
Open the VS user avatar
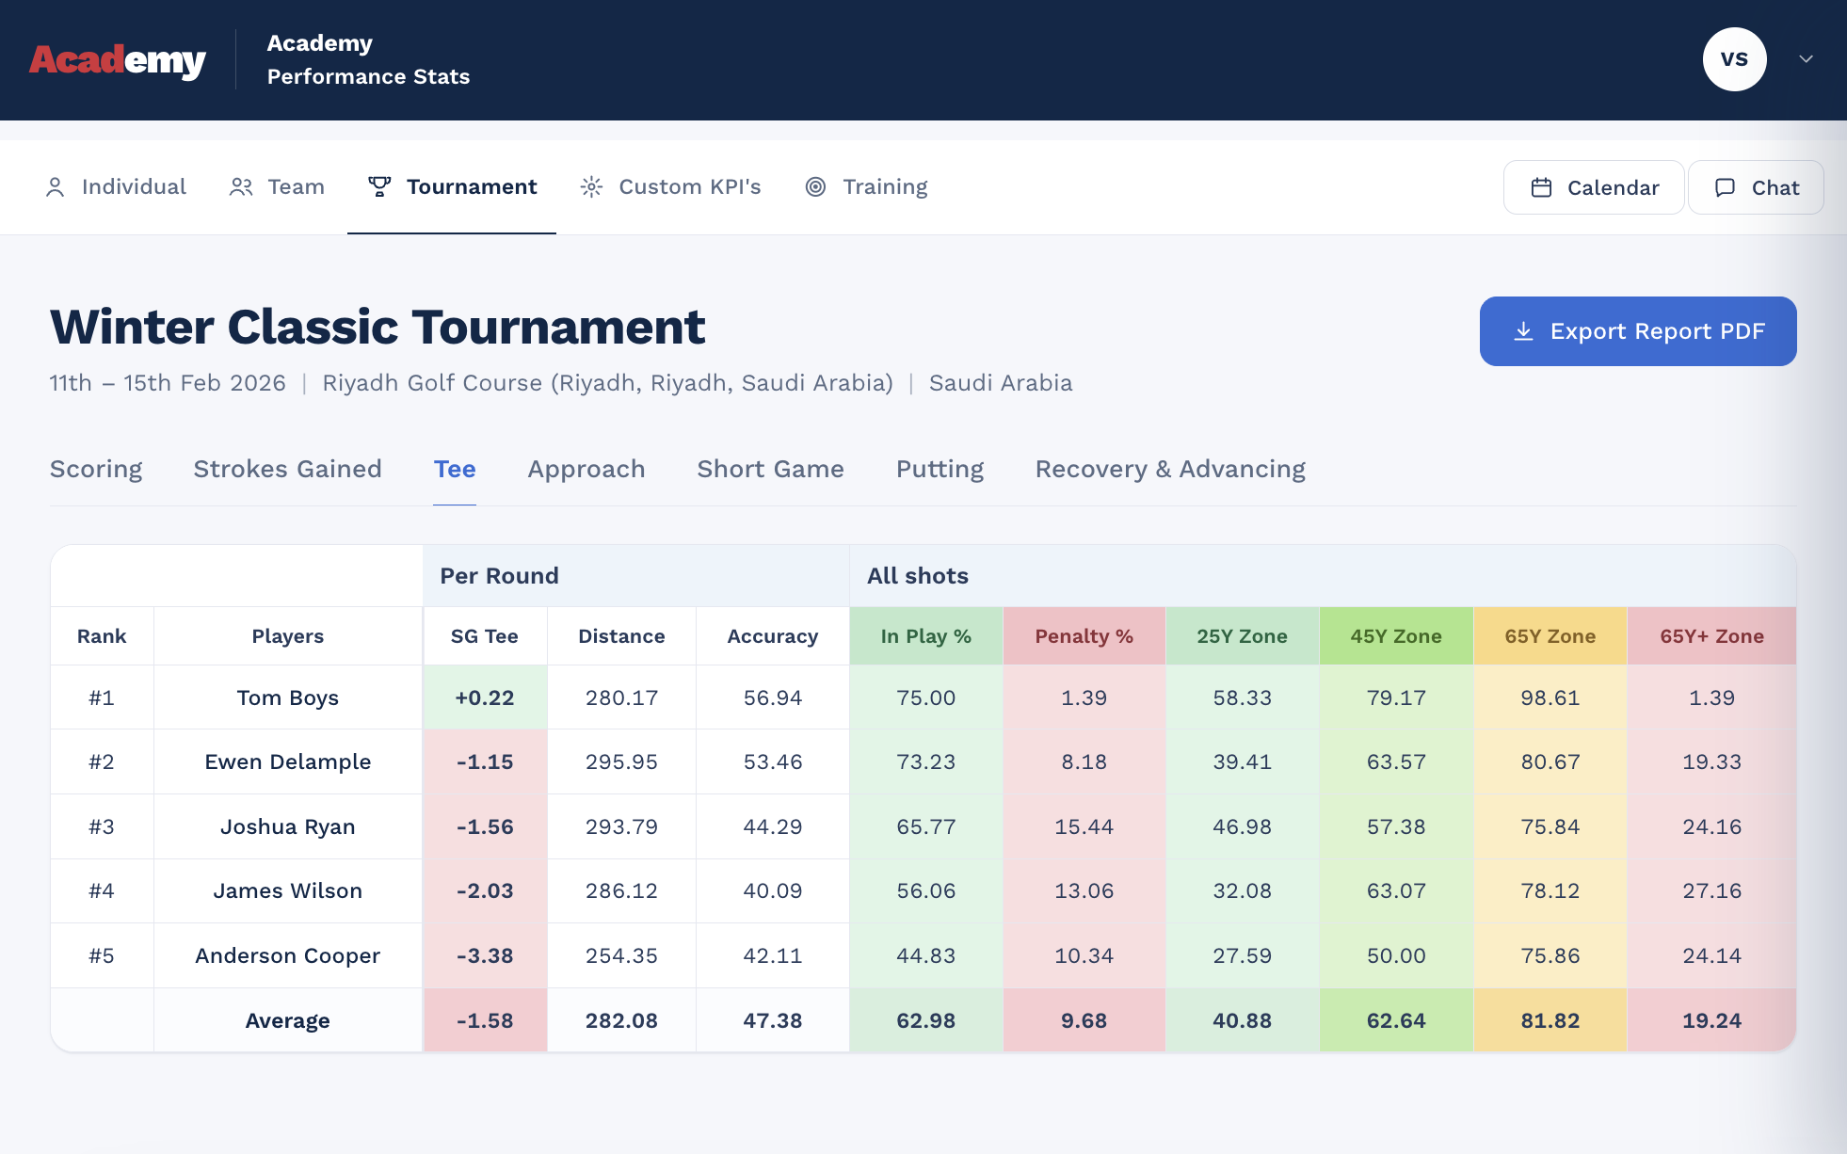(x=1734, y=59)
